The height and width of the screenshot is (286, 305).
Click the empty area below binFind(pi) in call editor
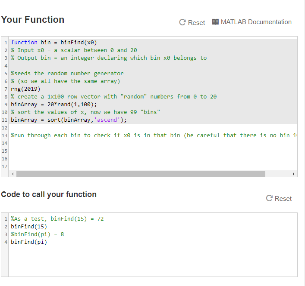(153, 261)
